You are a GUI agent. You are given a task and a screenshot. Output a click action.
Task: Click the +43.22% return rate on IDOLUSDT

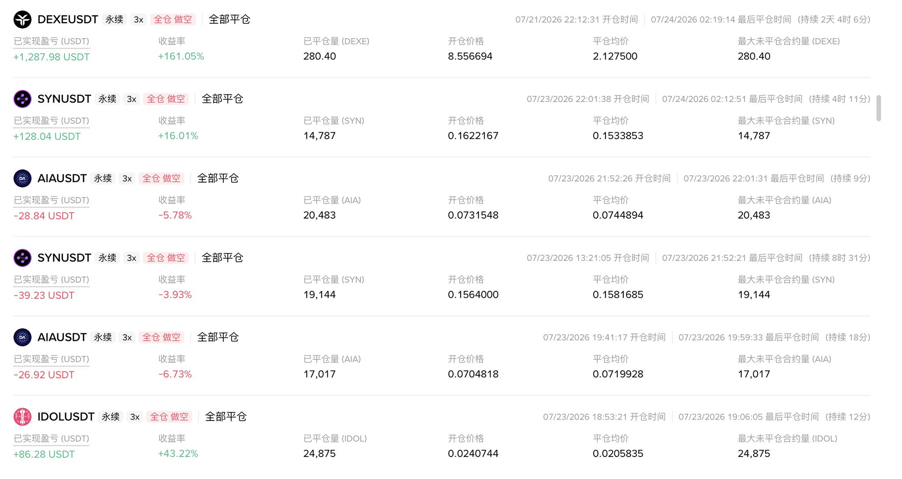click(x=178, y=453)
